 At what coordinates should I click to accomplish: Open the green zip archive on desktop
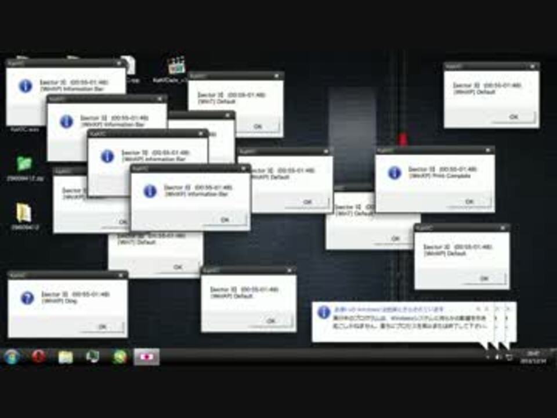tap(24, 164)
